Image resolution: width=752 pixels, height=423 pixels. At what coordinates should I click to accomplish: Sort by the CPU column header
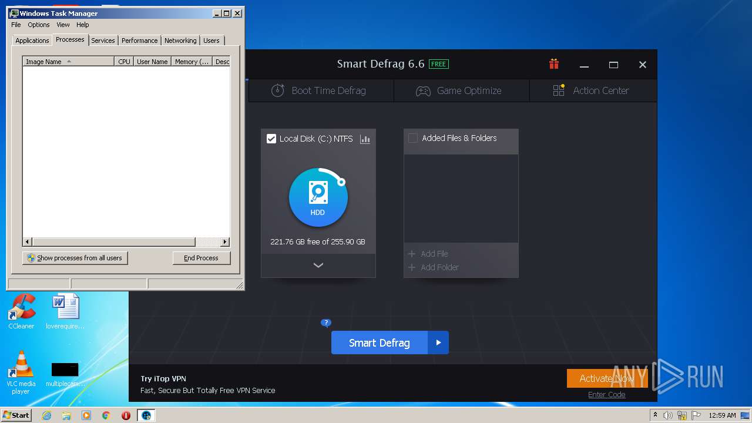coord(124,61)
